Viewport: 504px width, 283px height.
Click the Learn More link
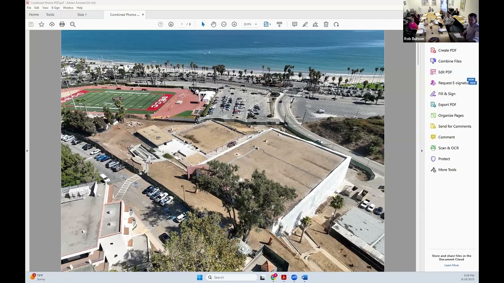point(452,265)
